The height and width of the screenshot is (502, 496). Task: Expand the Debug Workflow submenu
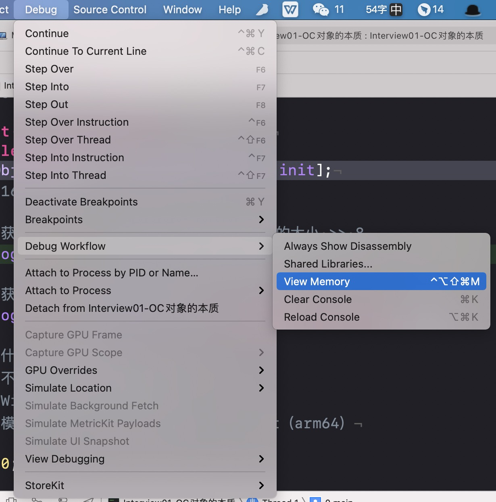[x=145, y=246]
